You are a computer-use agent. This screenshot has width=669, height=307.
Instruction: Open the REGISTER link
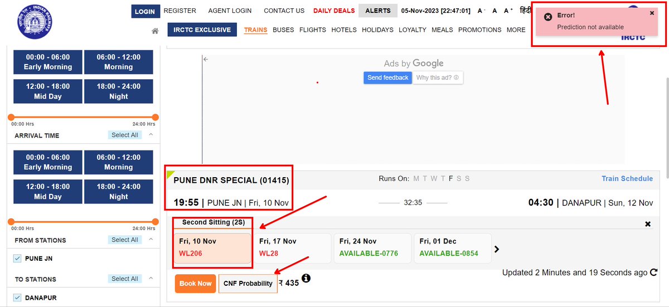180,11
